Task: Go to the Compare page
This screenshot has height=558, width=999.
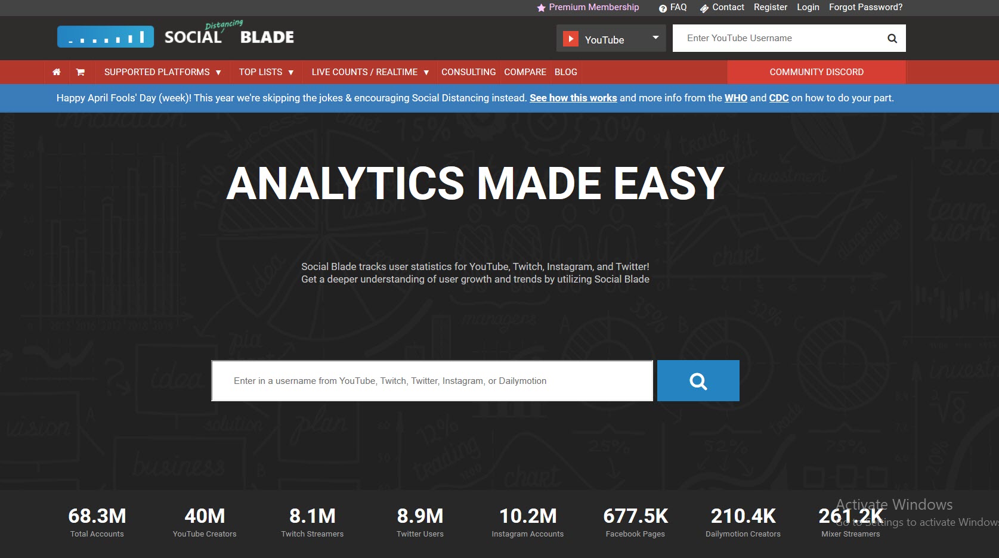Action: (x=525, y=72)
